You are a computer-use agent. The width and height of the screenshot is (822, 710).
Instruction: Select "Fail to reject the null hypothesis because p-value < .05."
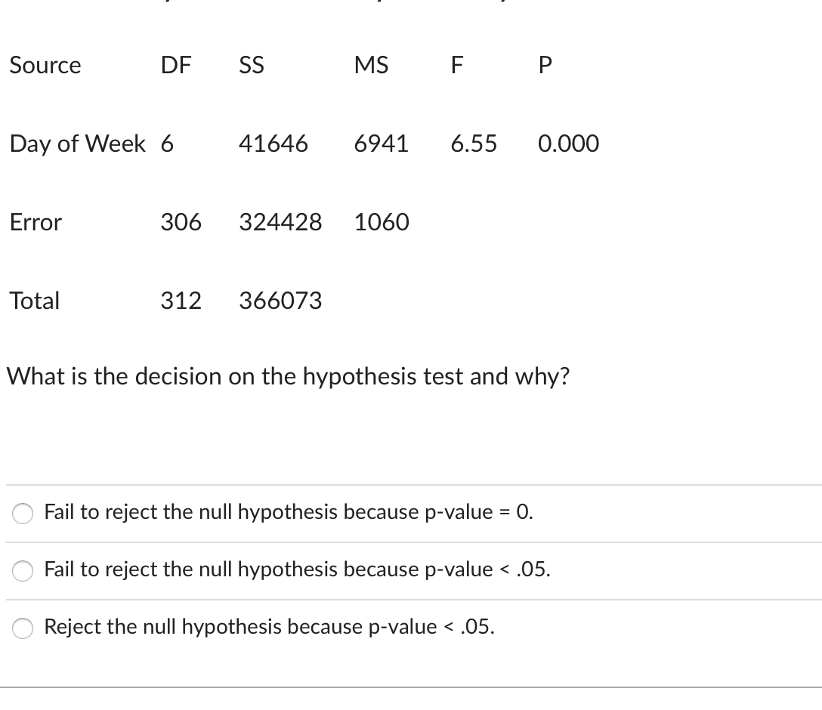click(x=297, y=571)
